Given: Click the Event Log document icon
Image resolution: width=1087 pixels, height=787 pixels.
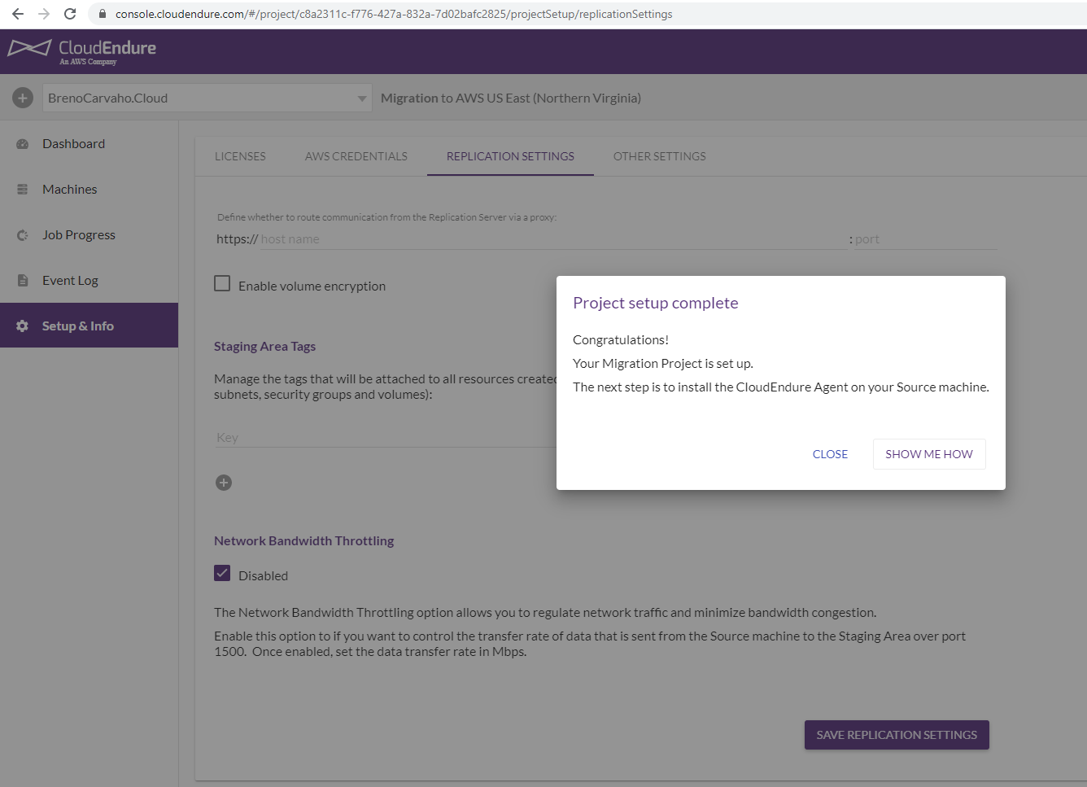Looking at the screenshot, I should tap(23, 281).
